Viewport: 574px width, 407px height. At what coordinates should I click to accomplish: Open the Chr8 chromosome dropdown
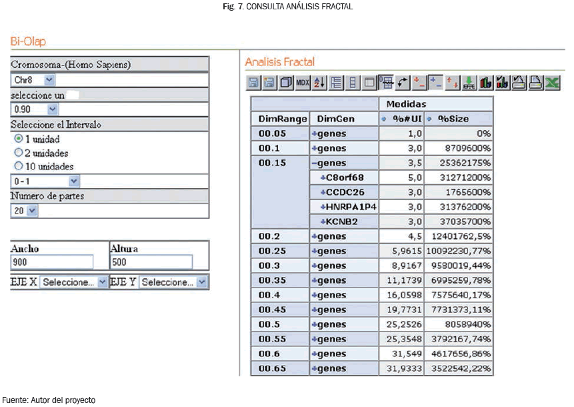pyautogui.click(x=49, y=80)
